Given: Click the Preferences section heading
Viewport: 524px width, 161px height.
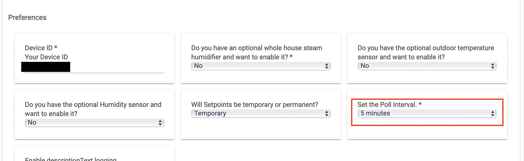Looking at the screenshot, I should (x=27, y=17).
